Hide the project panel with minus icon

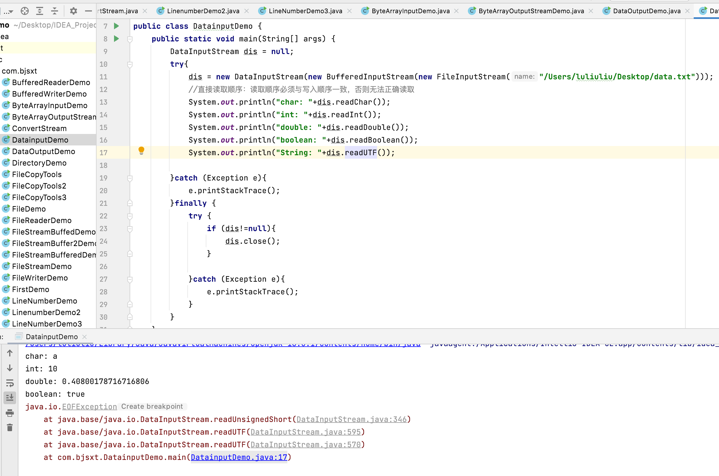tap(88, 11)
